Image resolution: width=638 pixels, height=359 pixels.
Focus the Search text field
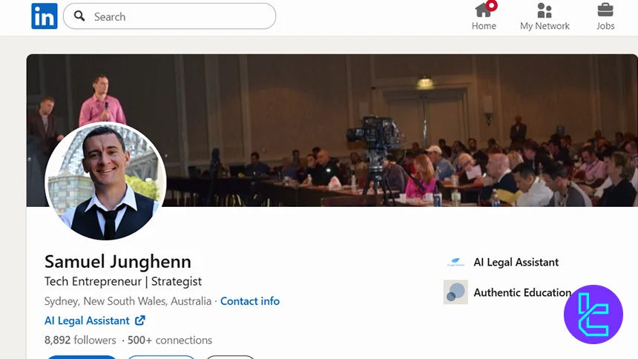178,16
